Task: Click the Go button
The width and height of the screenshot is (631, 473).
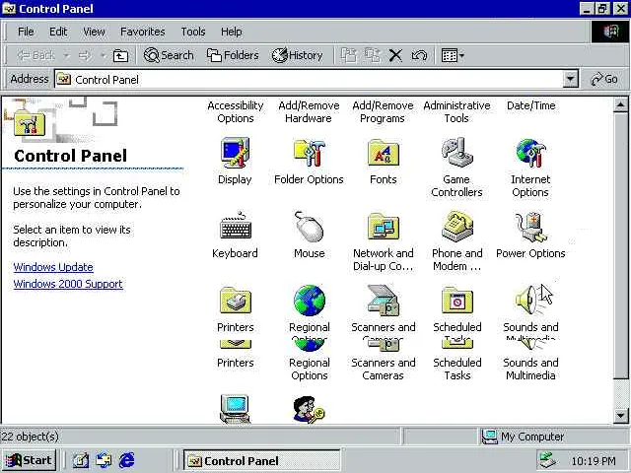Action: [604, 79]
